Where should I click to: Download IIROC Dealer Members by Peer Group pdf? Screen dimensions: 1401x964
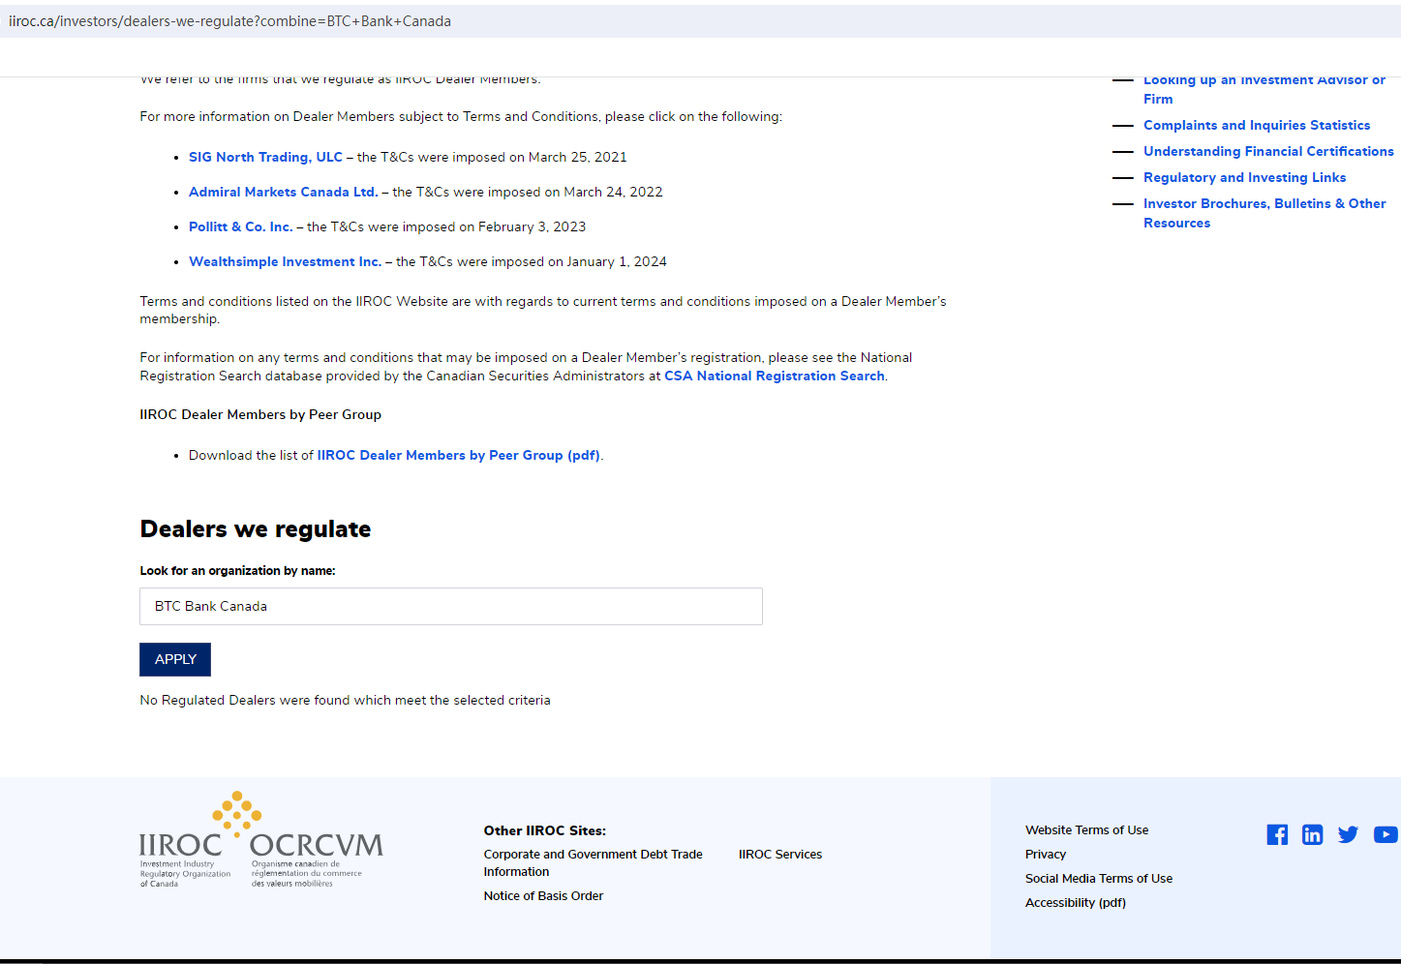(458, 455)
